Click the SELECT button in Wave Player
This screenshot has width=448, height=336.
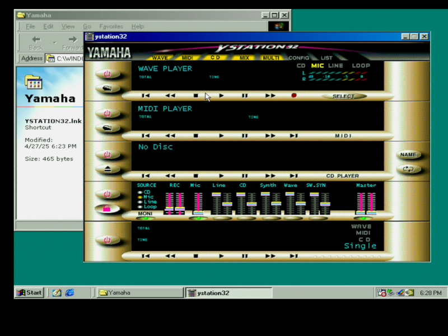coord(343,96)
